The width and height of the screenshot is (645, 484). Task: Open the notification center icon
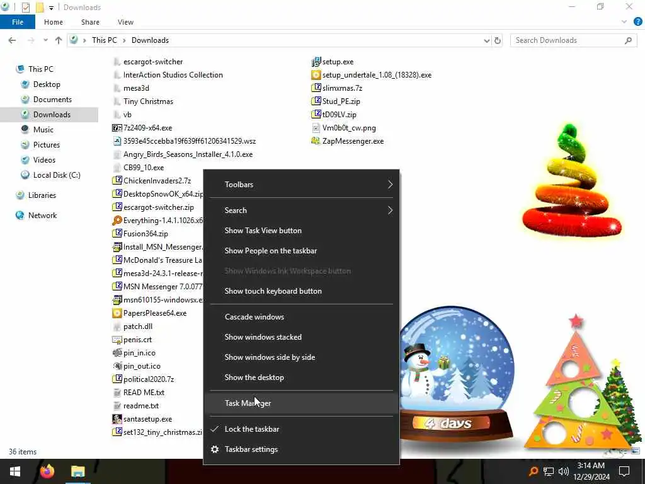pyautogui.click(x=624, y=471)
